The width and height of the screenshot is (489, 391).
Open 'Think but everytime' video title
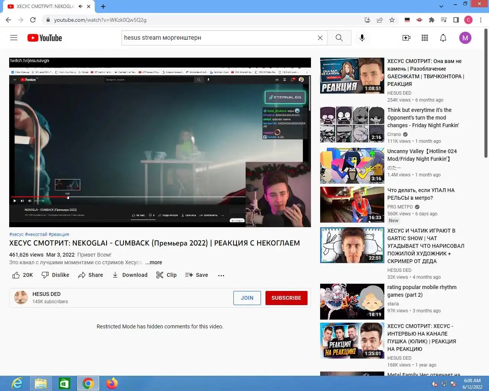pos(423,118)
